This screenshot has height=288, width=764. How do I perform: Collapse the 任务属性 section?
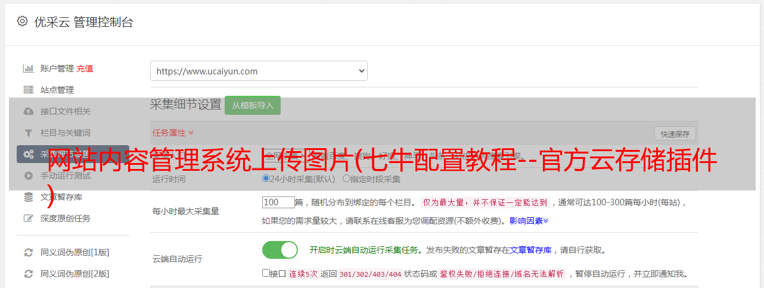tap(173, 132)
